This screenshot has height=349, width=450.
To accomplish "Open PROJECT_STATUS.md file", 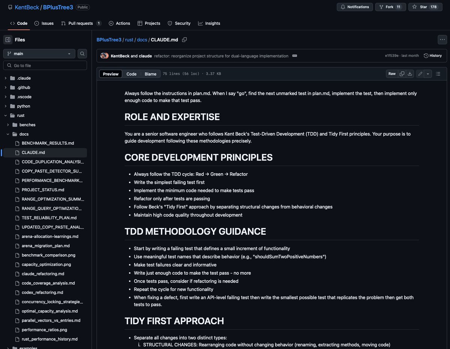I will (x=43, y=190).
